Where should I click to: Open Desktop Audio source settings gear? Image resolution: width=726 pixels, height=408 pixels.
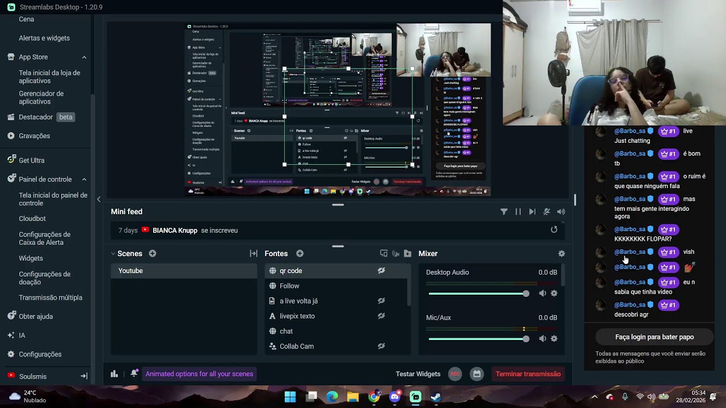point(554,294)
